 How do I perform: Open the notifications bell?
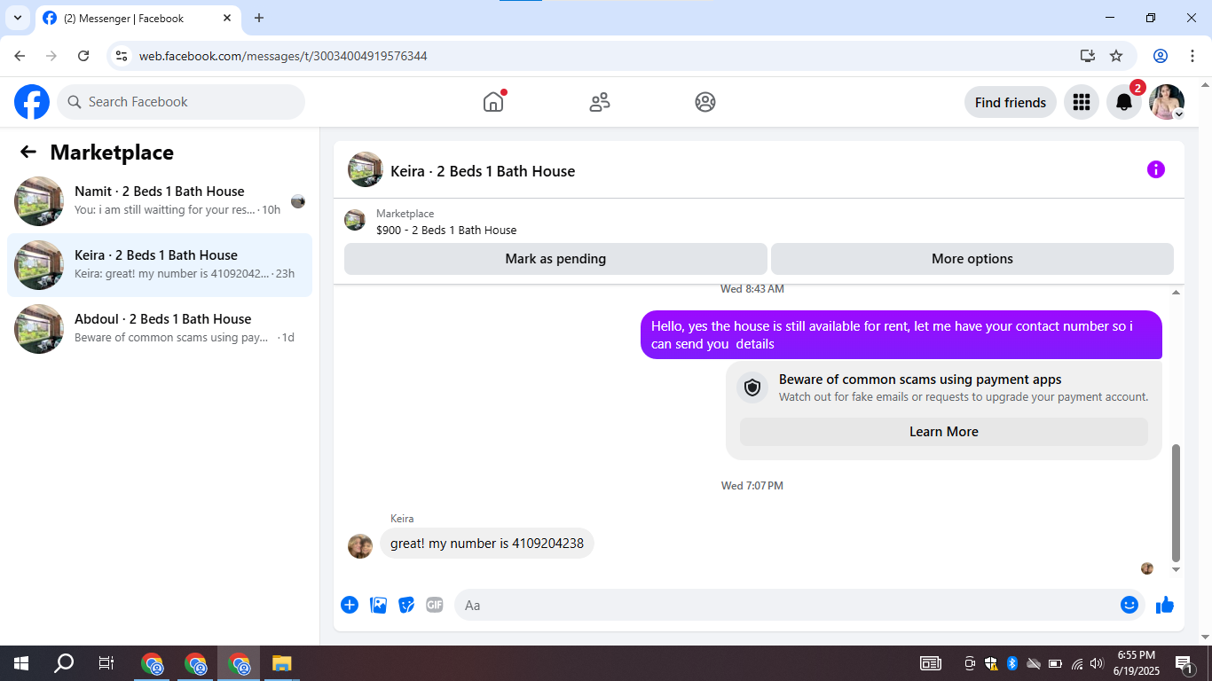pos(1124,102)
